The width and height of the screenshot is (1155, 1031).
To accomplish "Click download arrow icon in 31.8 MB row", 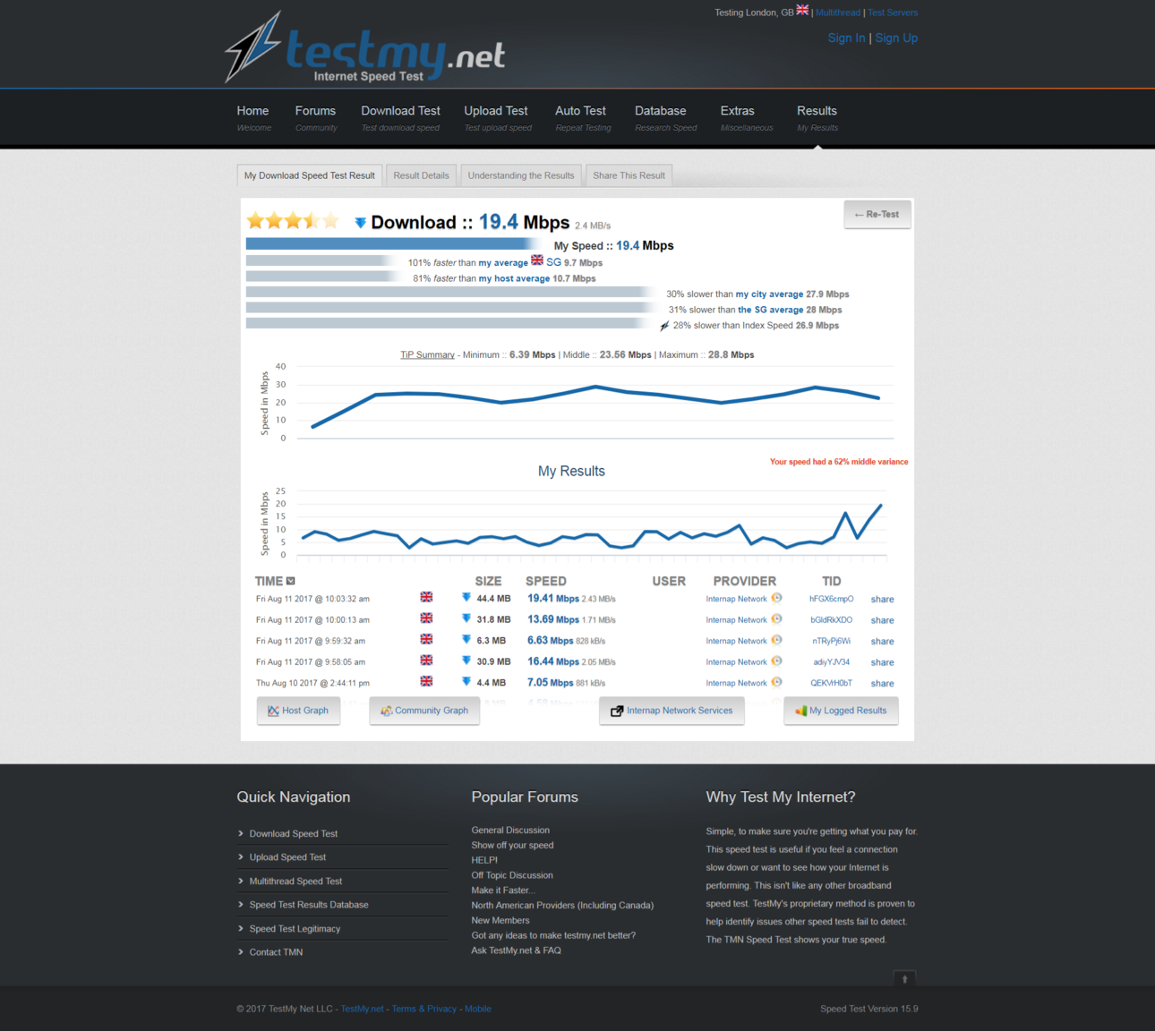I will pos(466,618).
